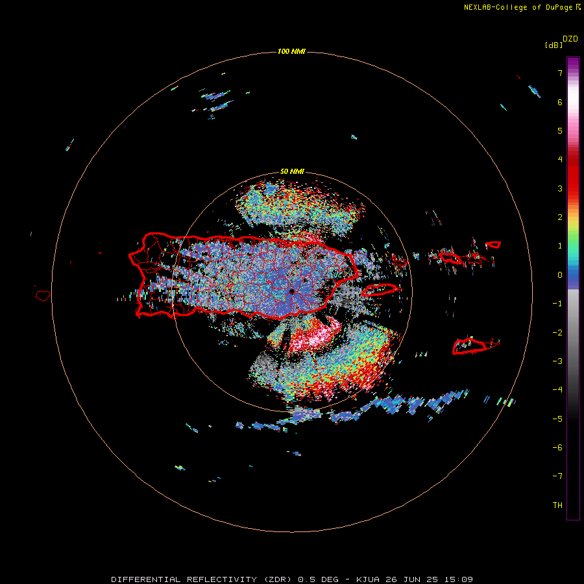Image resolution: width=584 pixels, height=584 pixels.
Task: Click the DZD label above the color scale
Action: [570, 39]
